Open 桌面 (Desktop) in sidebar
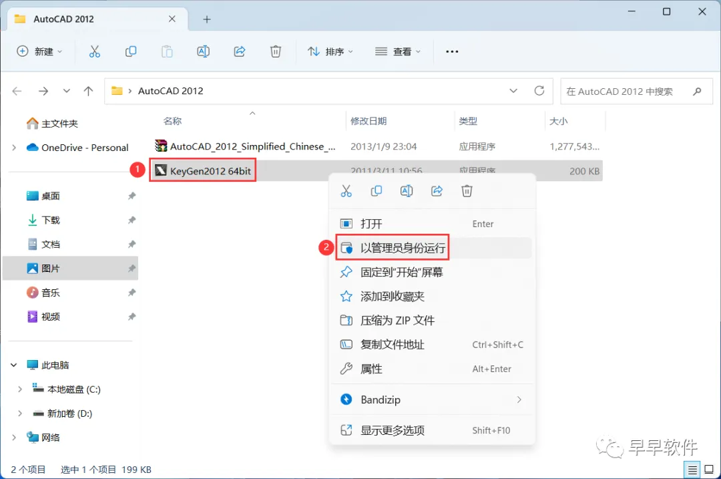The width and height of the screenshot is (721, 479). [x=43, y=196]
